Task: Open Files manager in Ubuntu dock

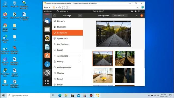Action: pos(47,29)
